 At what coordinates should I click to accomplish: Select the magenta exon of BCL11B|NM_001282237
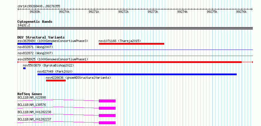(x=107, y=123)
